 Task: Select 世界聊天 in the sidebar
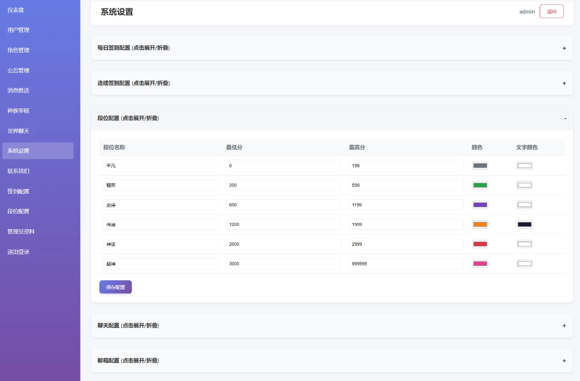(18, 131)
